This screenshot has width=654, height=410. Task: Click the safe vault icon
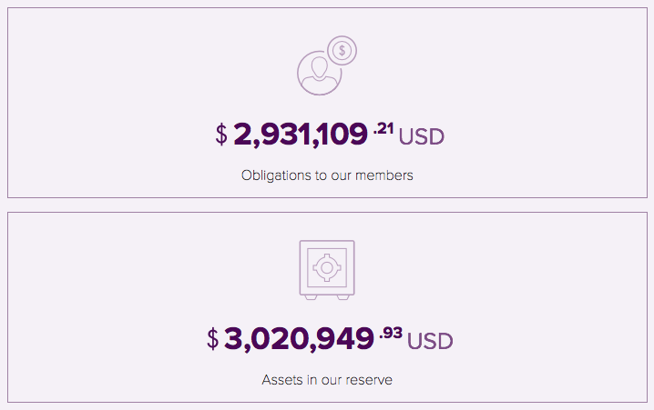(x=327, y=270)
